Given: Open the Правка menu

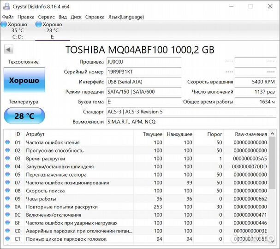Looking at the screenshot, I should point(26,17).
